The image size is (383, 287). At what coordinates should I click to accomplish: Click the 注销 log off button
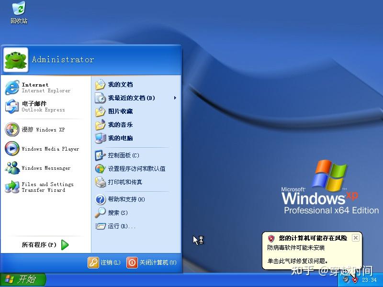click(105, 263)
